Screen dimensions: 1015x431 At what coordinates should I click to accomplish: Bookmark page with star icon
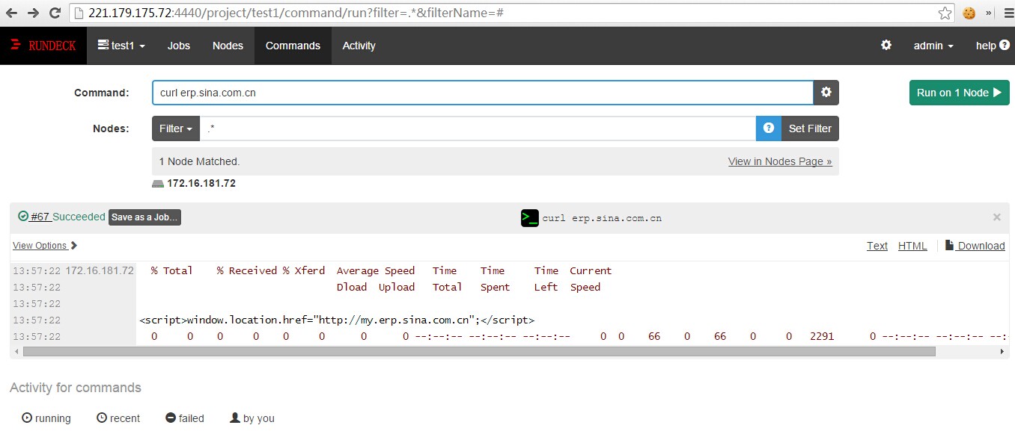946,13
